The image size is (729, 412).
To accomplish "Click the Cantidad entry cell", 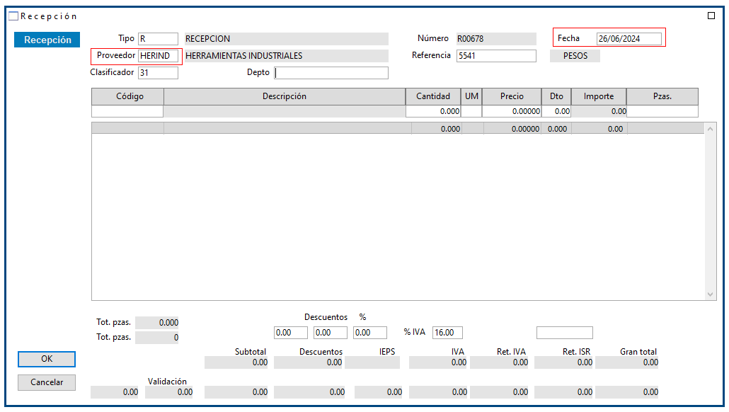I will click(433, 111).
